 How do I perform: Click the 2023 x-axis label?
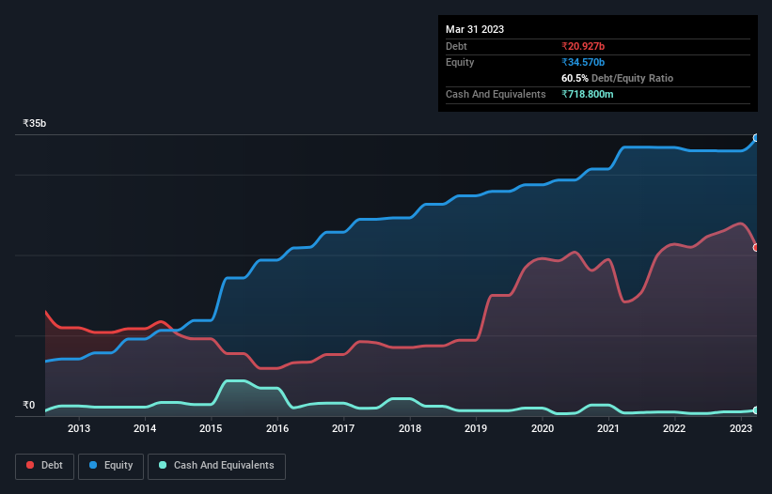(x=740, y=428)
